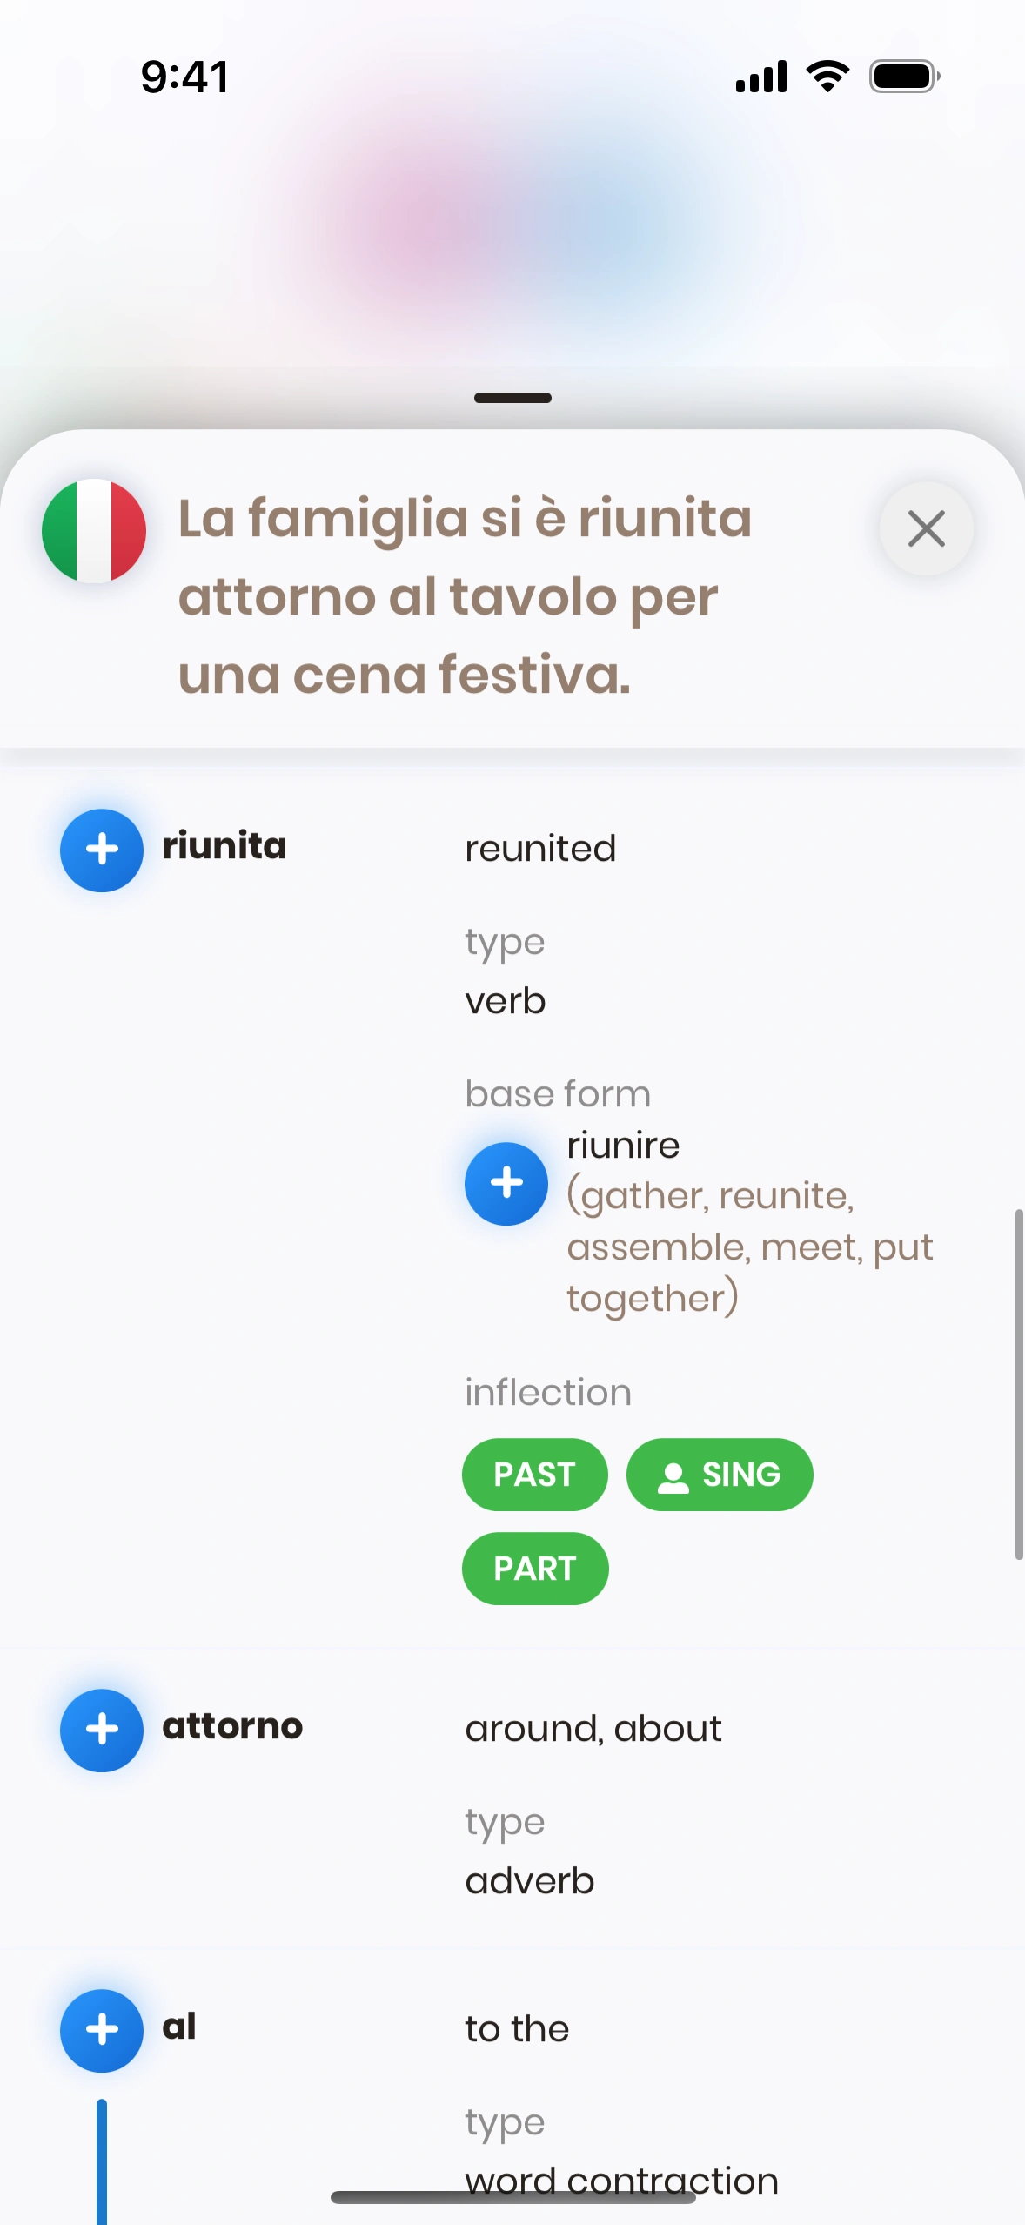Tap the 'around, about' translation
Viewport: 1025px width, 2225px height.
click(x=593, y=1729)
